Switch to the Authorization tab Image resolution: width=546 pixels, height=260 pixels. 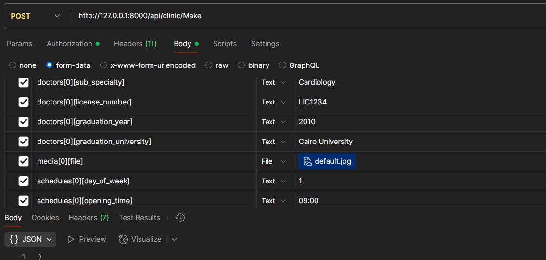tap(69, 44)
